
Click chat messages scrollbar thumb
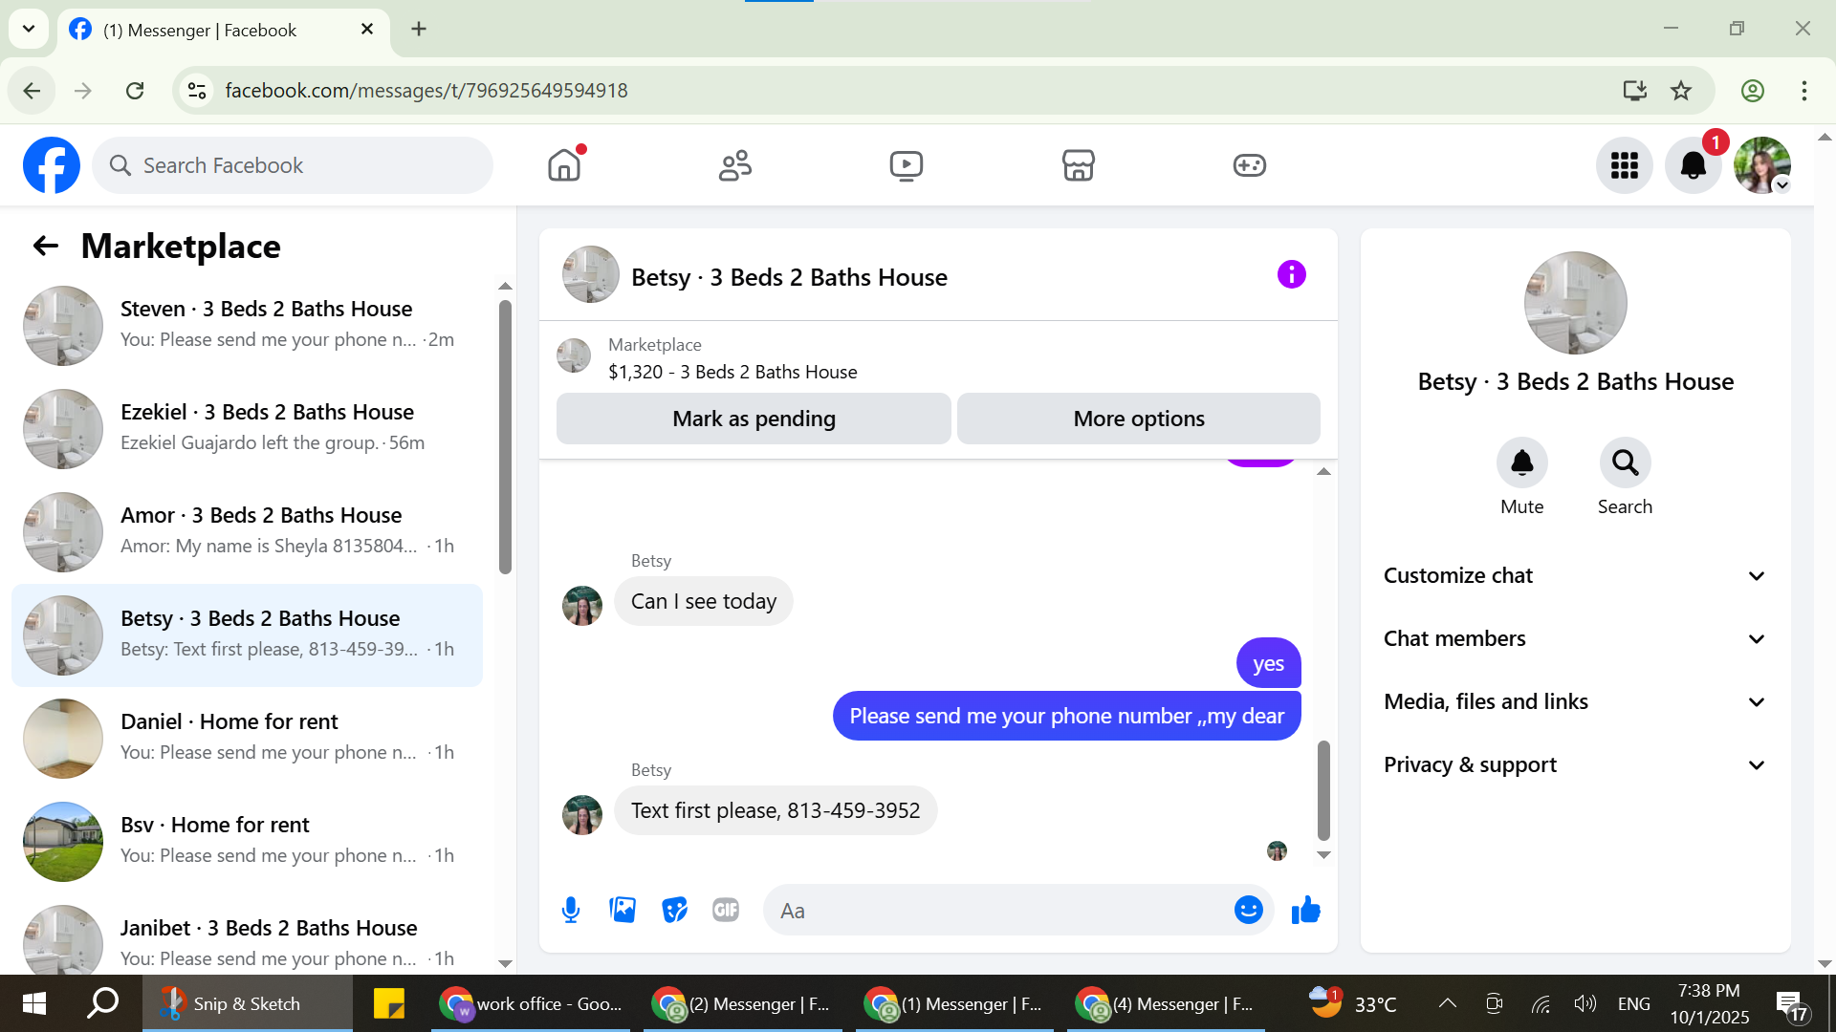click(x=1323, y=790)
